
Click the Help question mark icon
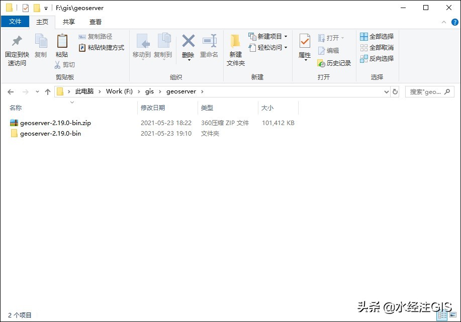[x=454, y=22]
